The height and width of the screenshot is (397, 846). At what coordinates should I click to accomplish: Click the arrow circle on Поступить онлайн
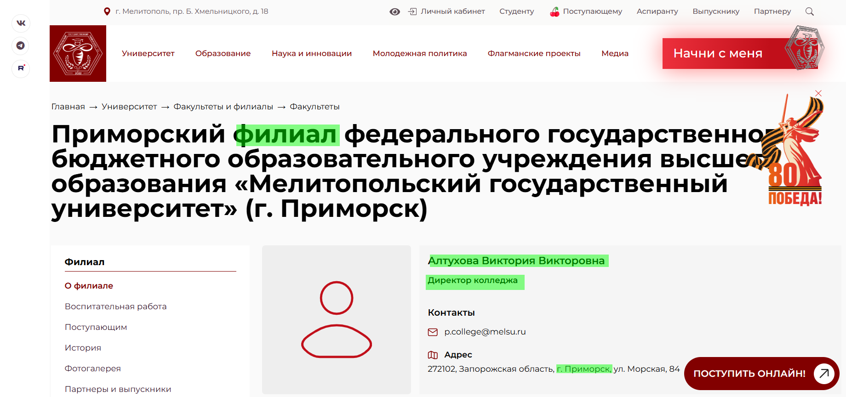(824, 374)
